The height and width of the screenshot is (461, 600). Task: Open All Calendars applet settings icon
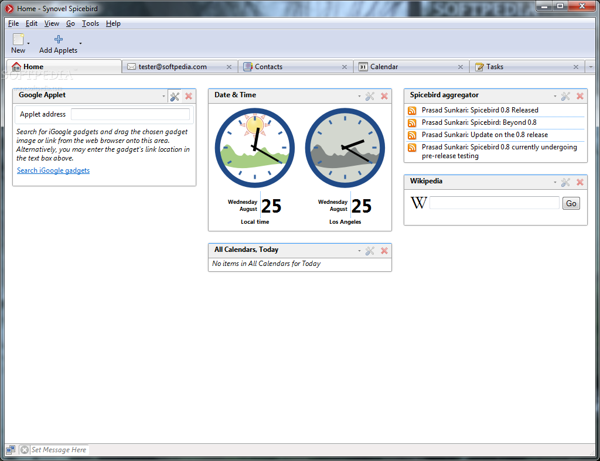(x=370, y=251)
